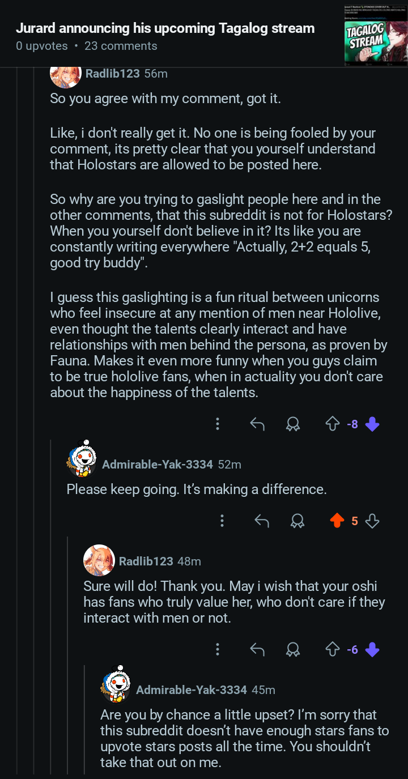Screen dimensions: 408x779
Task: Open Radlib123's avatar on the 48m comment
Action: 99,560
